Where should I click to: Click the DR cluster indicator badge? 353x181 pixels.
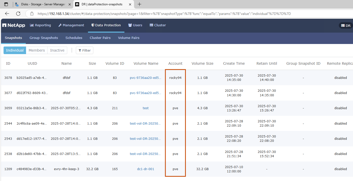coord(346,26)
